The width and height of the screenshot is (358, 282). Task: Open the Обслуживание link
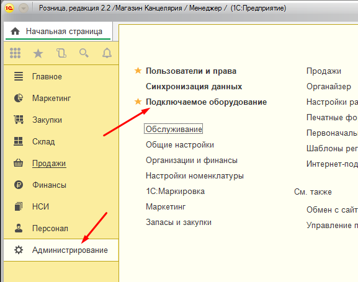(x=174, y=129)
